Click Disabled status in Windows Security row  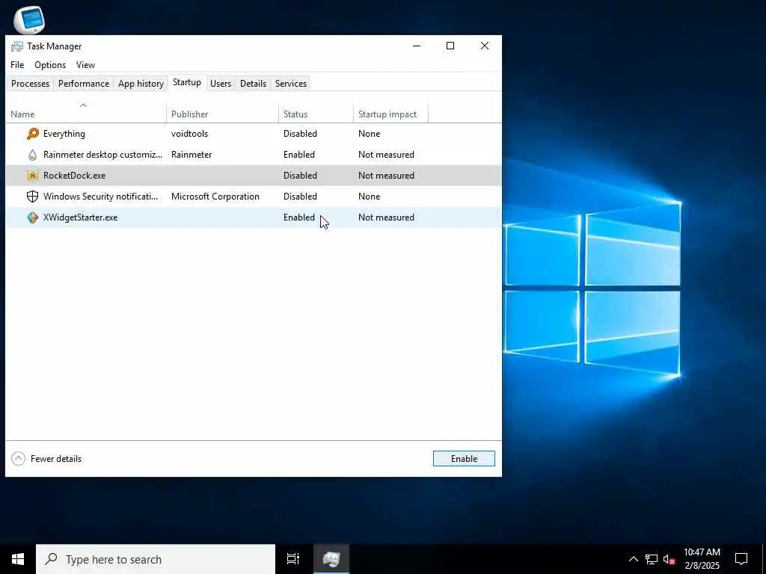pos(300,197)
